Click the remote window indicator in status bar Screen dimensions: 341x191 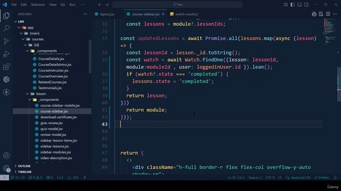[4, 178]
